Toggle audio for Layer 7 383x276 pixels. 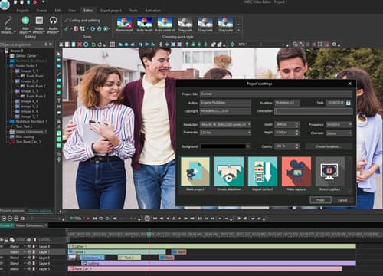point(29,252)
